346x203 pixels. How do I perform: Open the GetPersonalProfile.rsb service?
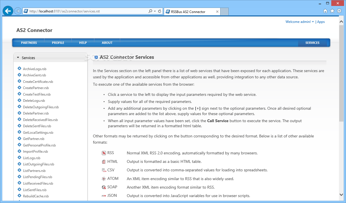pyautogui.click(x=39, y=145)
